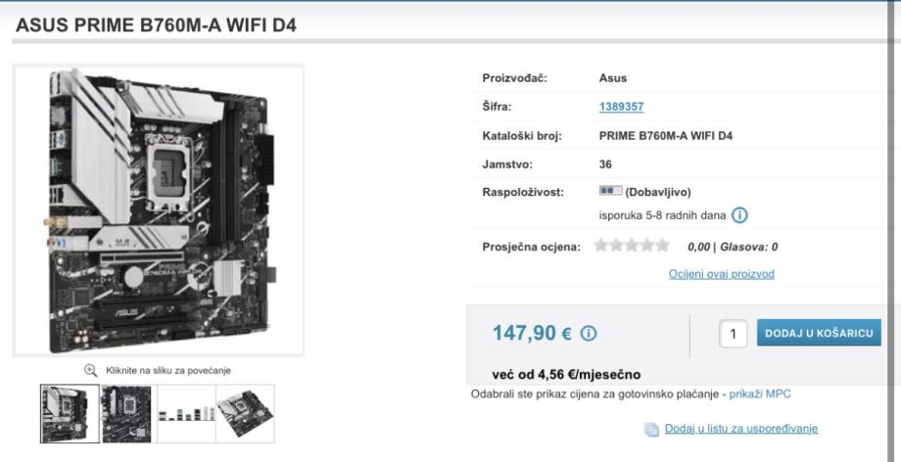Rate product with the third star
901x462 pixels.
[x=632, y=246]
